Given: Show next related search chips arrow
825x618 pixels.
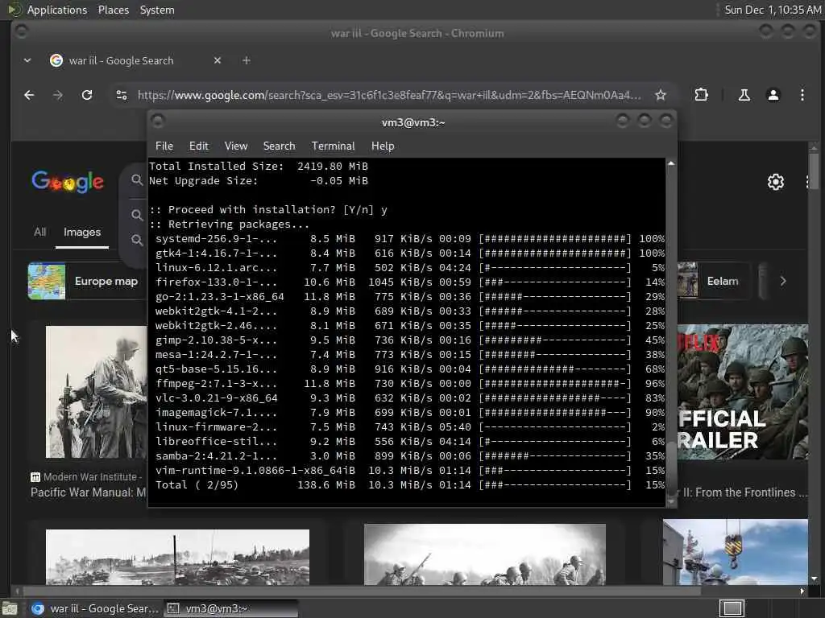Looking at the screenshot, I should 783,281.
